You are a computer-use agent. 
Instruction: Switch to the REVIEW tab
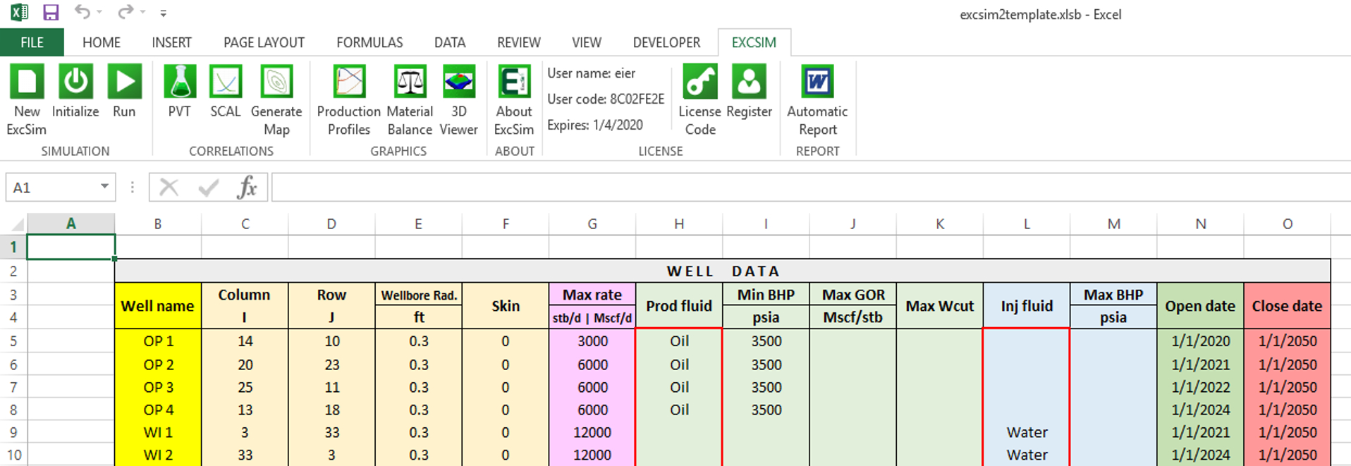click(519, 42)
